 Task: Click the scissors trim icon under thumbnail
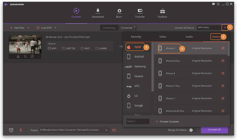pyautogui.click(x=18, y=56)
